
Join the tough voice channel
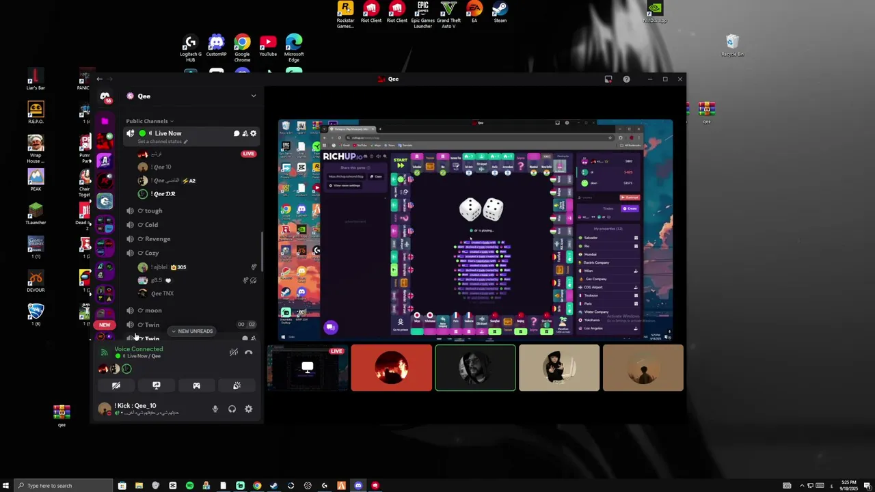[x=193, y=210]
